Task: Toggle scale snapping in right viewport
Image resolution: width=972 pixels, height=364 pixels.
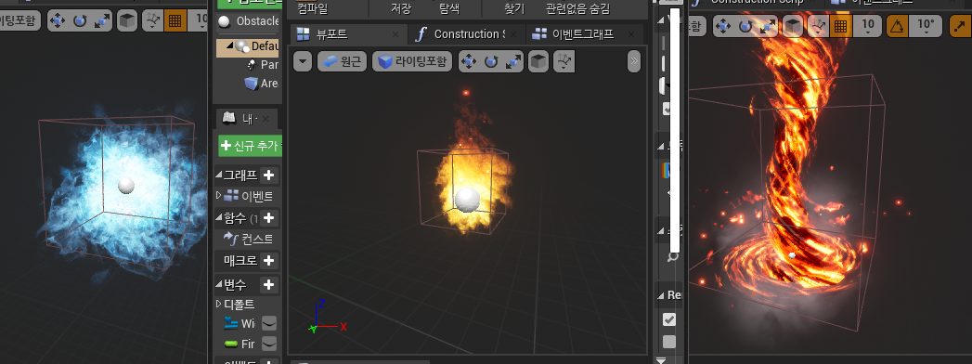Action: coord(960,26)
